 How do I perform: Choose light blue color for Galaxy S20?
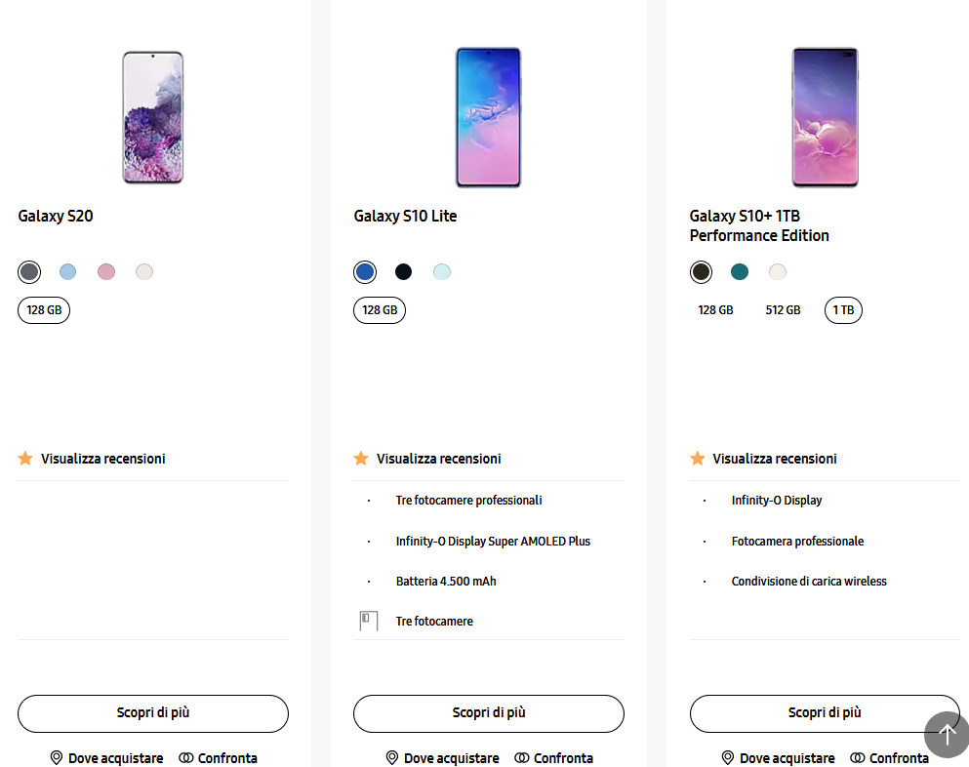pos(68,272)
